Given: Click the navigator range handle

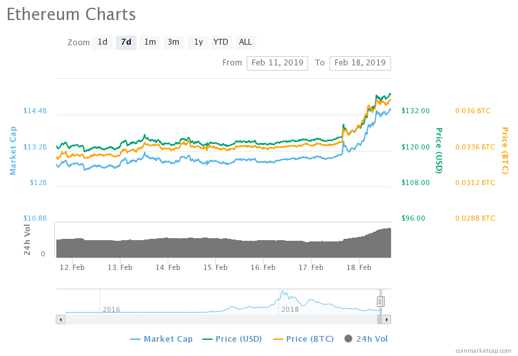Looking at the screenshot, I should coord(381,301).
